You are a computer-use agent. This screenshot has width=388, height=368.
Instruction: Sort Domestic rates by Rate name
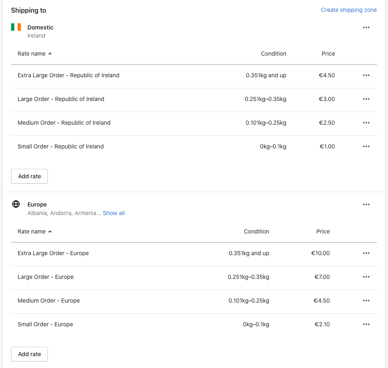(x=35, y=54)
